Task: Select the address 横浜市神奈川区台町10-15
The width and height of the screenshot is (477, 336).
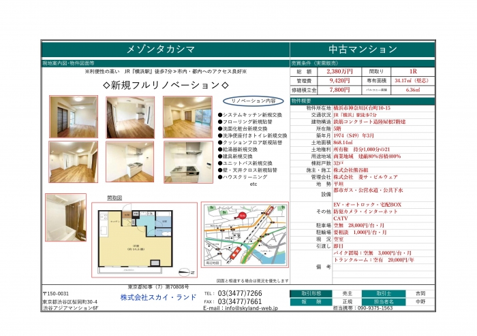Action: (x=362, y=108)
